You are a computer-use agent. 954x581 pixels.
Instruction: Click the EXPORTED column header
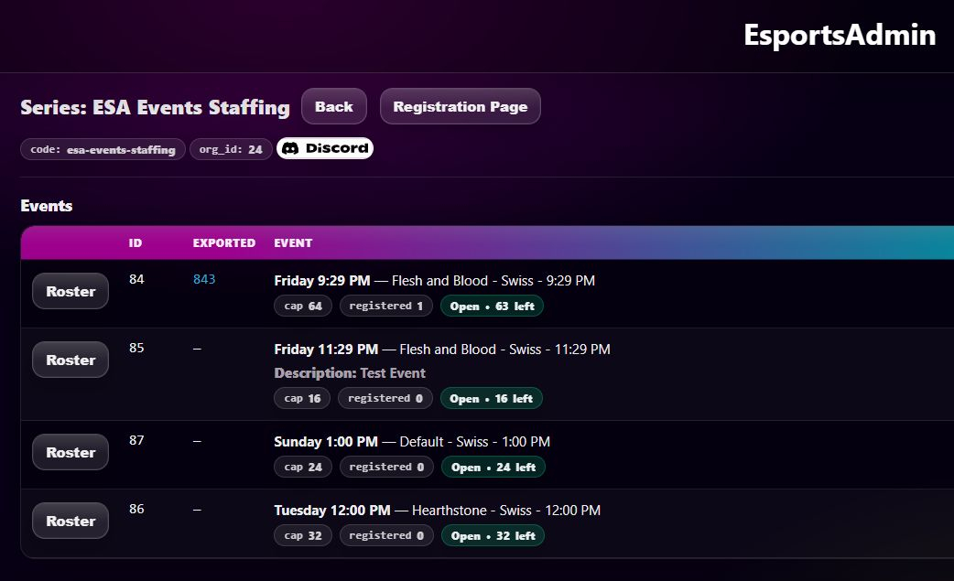pyautogui.click(x=223, y=243)
